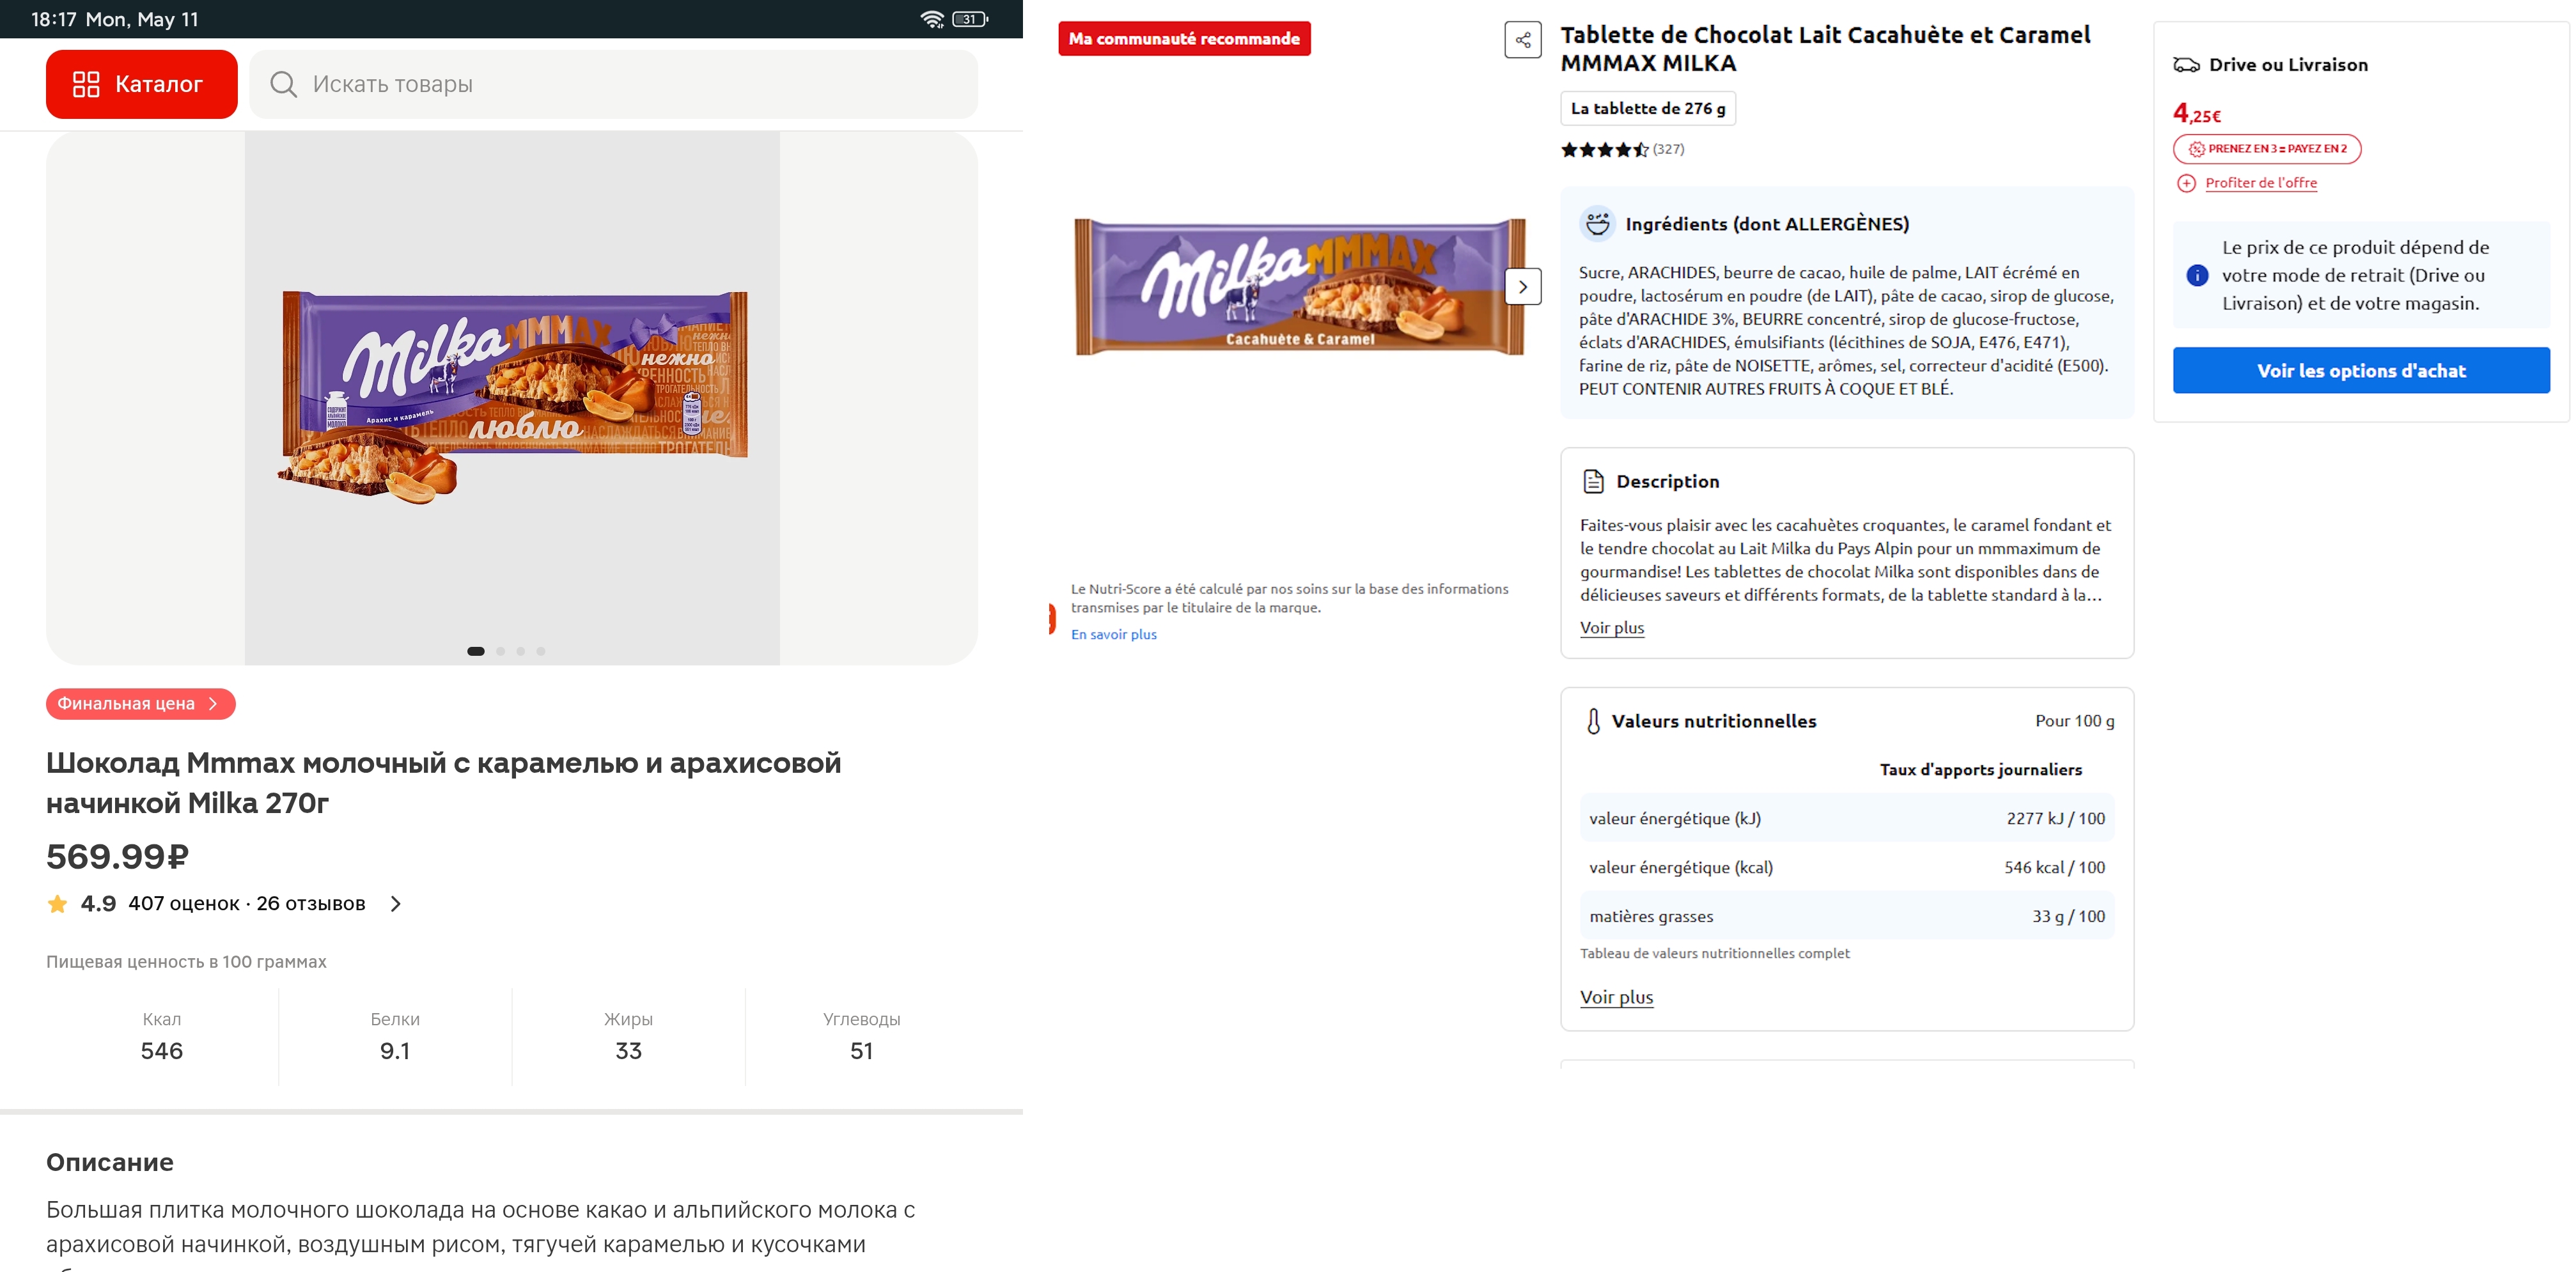The height and width of the screenshot is (1272, 2576).
Task: Click the Valeurs nutritionnelles thermometer icon
Action: coord(1593,721)
